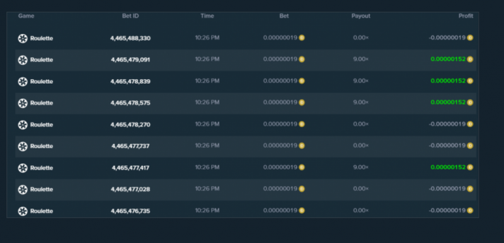The height and width of the screenshot is (243, 504).
Task: Click profit coin icon in row 4,465,477,028
Action: [470, 189]
